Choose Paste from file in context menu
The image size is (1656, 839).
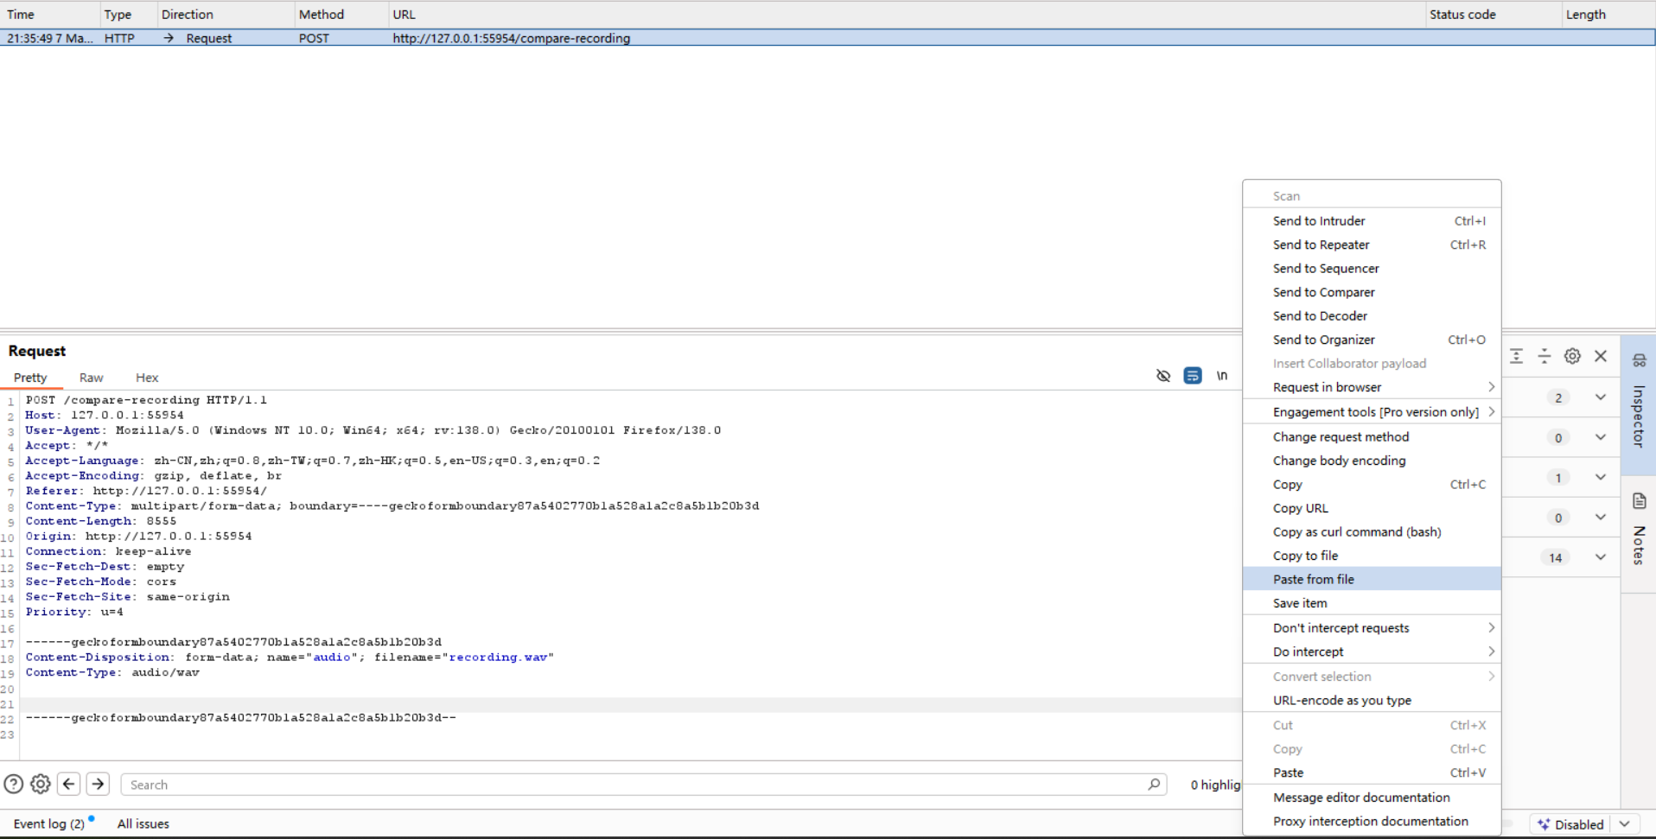point(1313,580)
